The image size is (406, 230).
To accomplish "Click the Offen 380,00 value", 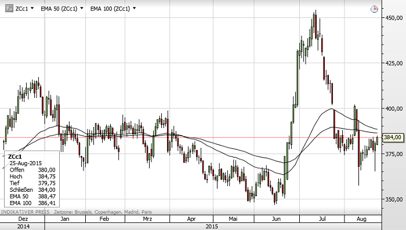I will click(47, 170).
